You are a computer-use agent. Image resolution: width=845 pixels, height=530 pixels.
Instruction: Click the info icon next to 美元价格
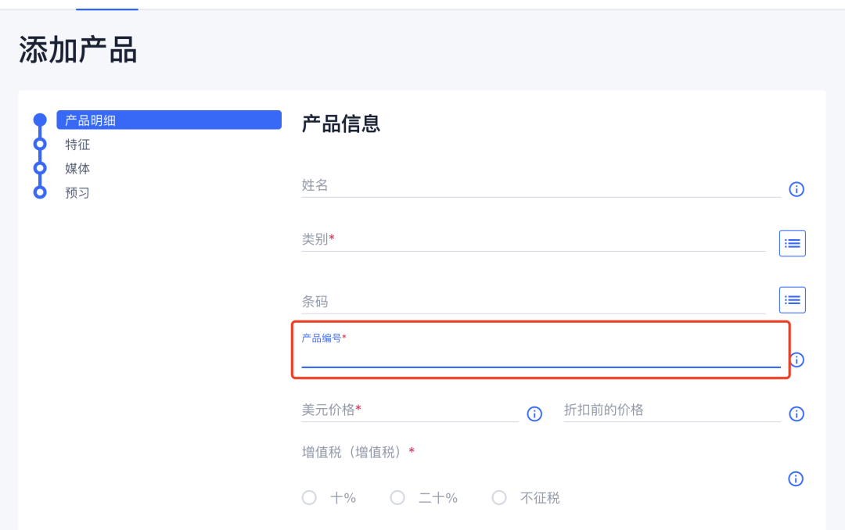coord(534,414)
